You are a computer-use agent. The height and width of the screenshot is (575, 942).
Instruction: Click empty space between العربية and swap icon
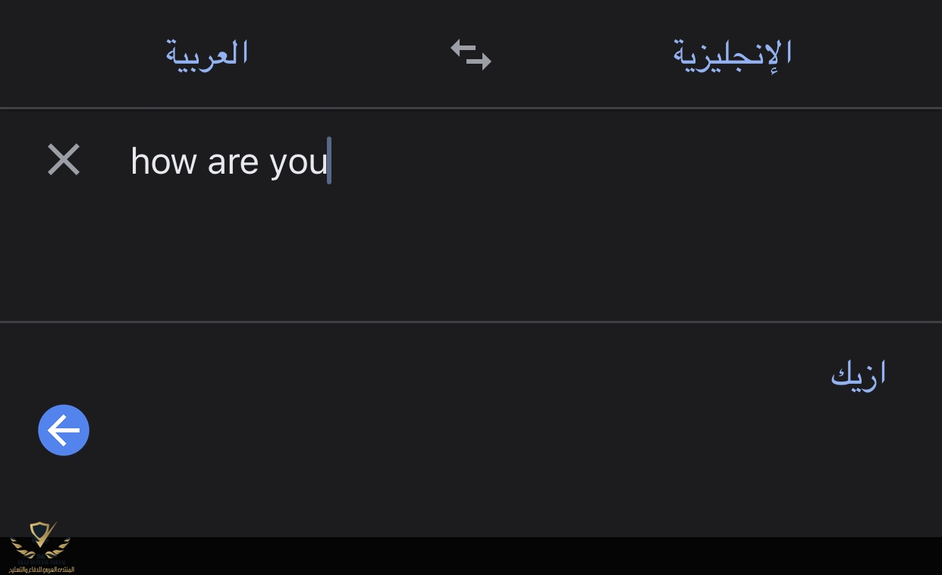click(x=349, y=54)
